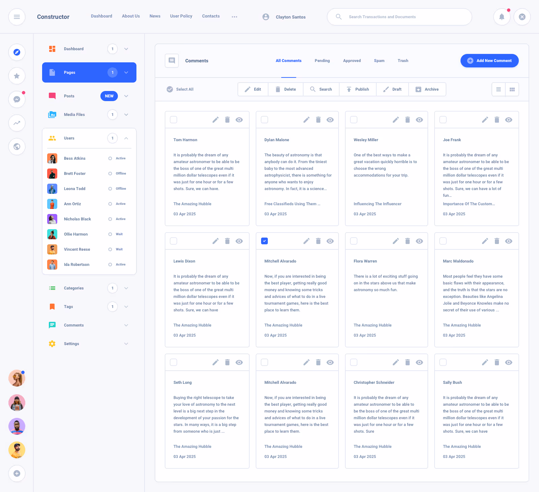This screenshot has width=539, height=492.
Task: Expand the Tags chevron
Action: [x=126, y=307]
